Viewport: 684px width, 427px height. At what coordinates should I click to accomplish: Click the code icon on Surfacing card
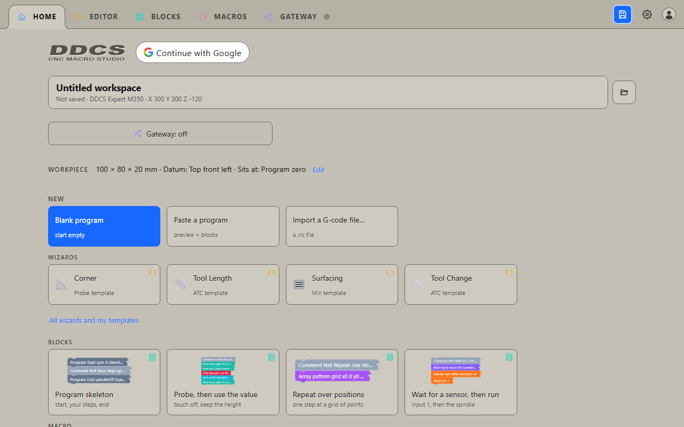point(390,272)
